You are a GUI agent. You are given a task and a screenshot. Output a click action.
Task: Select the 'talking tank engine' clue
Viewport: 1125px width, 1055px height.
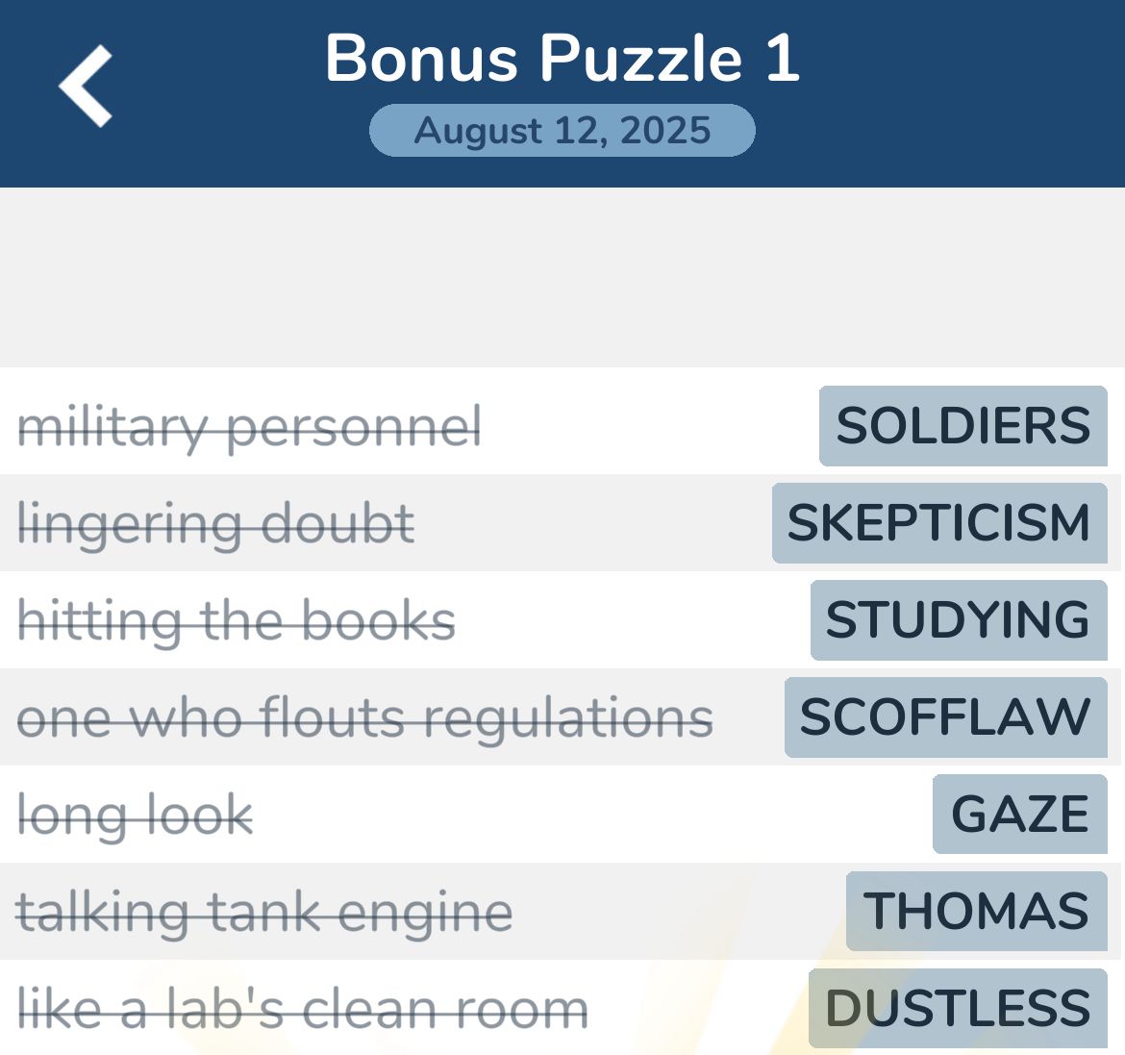point(264,913)
